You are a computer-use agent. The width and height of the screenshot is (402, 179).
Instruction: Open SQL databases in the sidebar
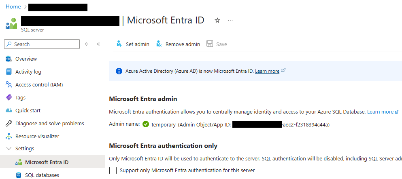coord(42,175)
